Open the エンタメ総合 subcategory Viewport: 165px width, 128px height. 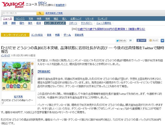click(37, 35)
